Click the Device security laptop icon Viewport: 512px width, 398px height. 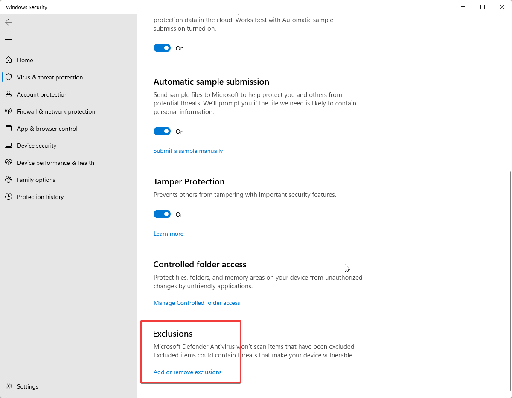pos(9,146)
